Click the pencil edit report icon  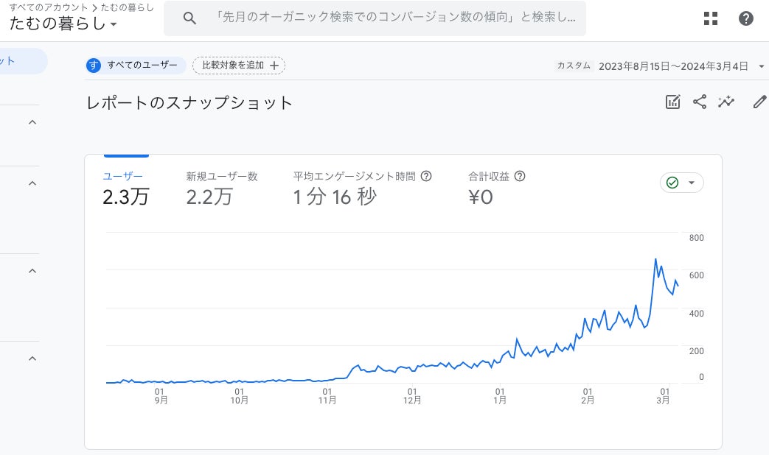pos(759,102)
